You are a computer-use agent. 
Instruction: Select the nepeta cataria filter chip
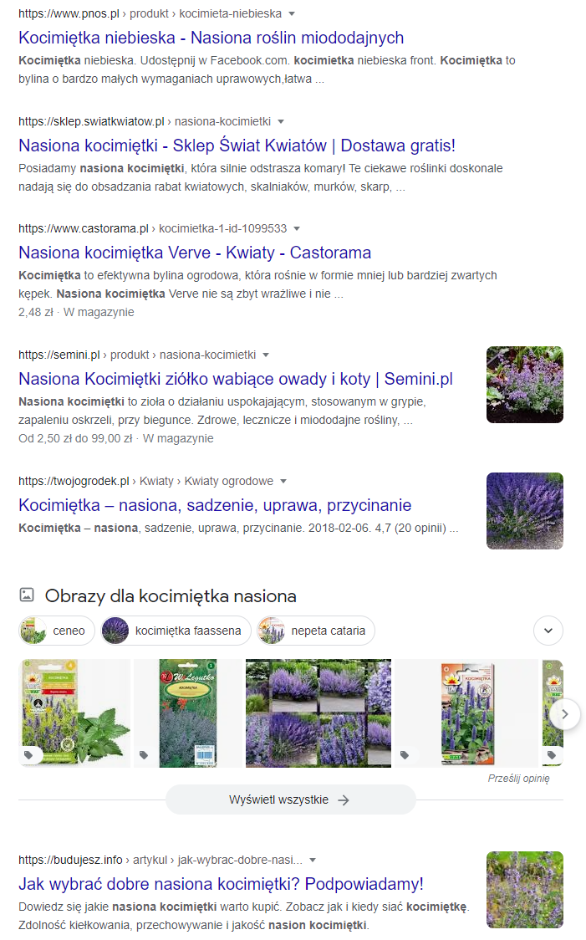[316, 631]
